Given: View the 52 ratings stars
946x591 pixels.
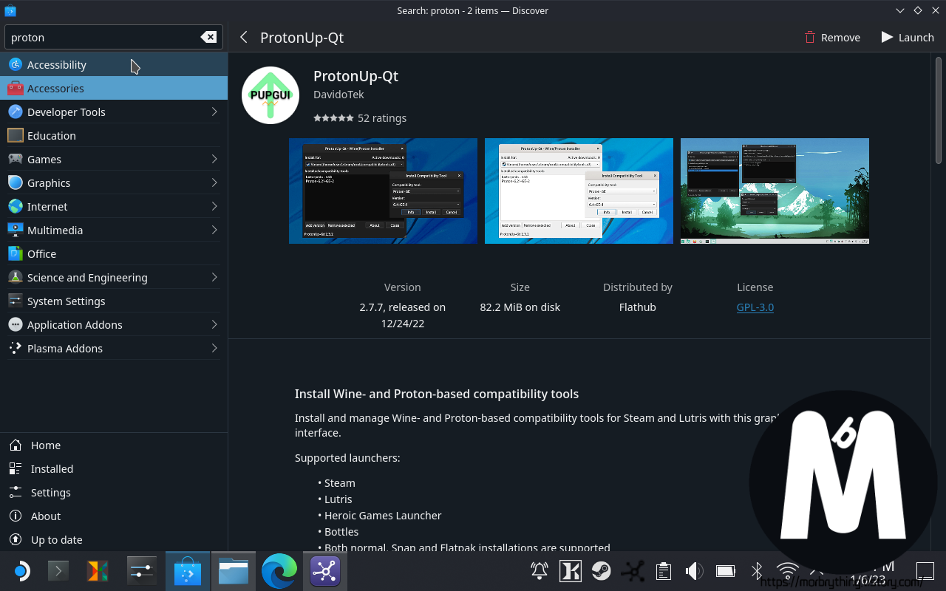Looking at the screenshot, I should point(333,118).
